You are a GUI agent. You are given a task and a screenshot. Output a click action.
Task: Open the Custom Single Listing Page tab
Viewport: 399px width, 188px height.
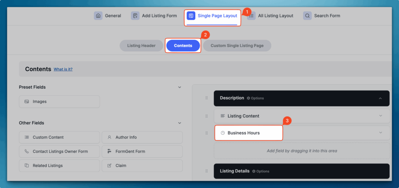[x=237, y=46]
